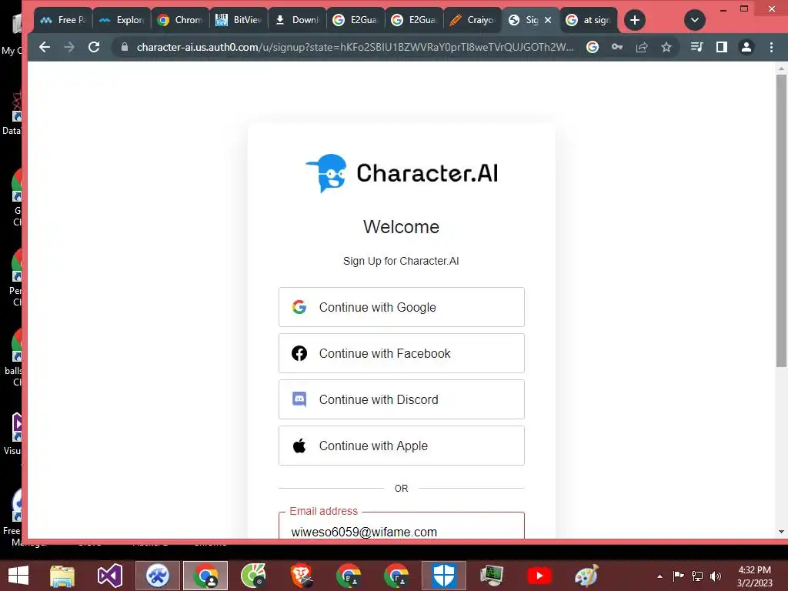
Task: Switch to first E2Guardian tab
Action: (x=356, y=20)
